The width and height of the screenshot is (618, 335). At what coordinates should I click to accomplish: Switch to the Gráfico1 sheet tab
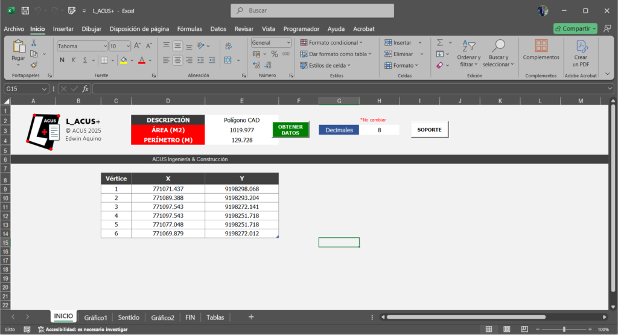pos(95,317)
